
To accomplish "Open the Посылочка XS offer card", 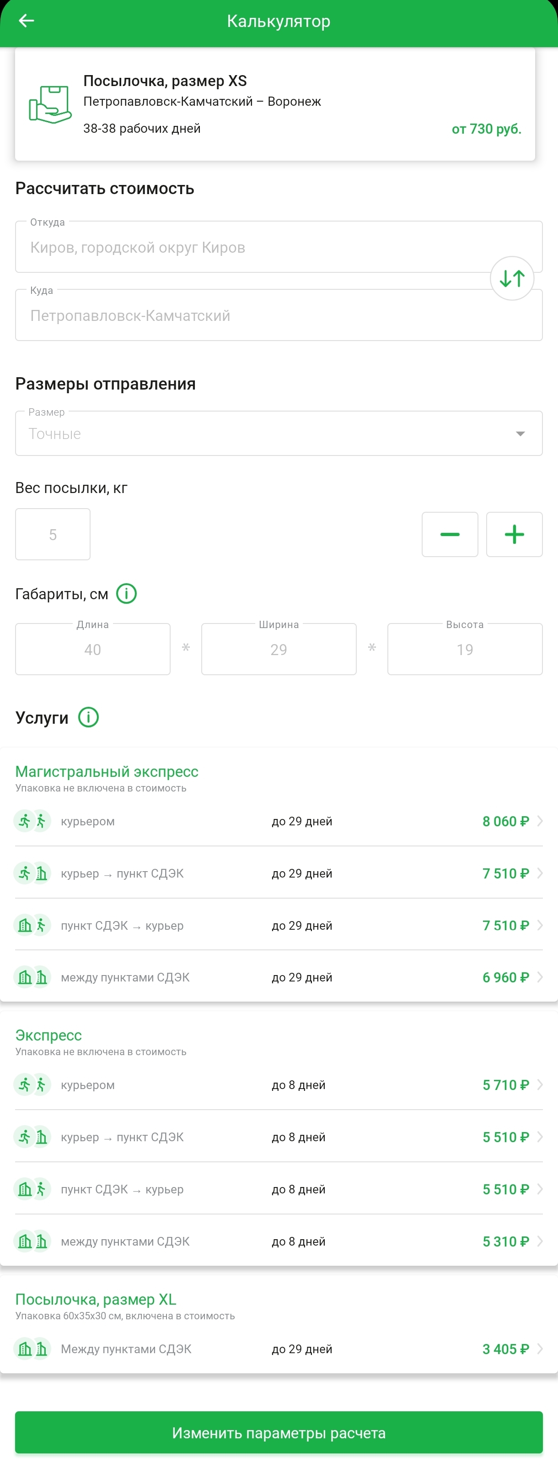I will [275, 104].
